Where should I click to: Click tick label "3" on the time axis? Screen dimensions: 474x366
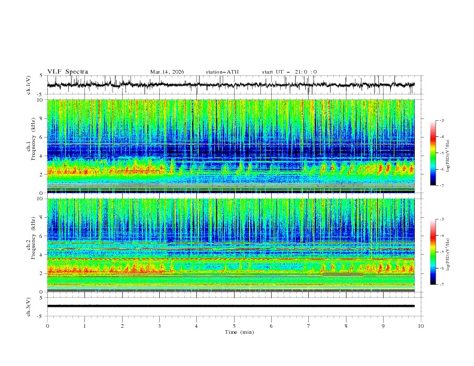click(159, 326)
